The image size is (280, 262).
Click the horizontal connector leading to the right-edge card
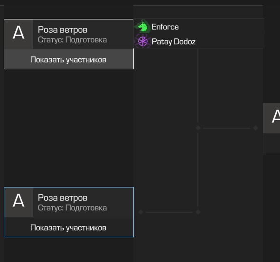tap(226, 128)
